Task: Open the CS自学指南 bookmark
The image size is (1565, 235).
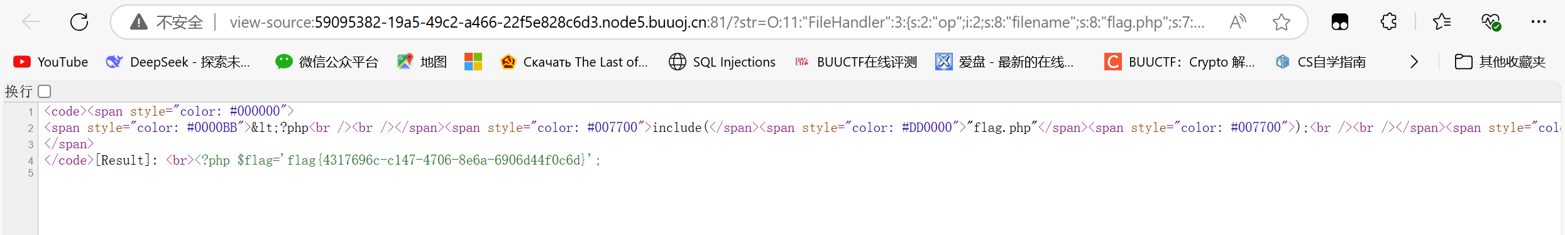Action: [1321, 62]
